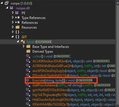Select the References tree node
119x107 pixels.
click(x=30, y=23)
